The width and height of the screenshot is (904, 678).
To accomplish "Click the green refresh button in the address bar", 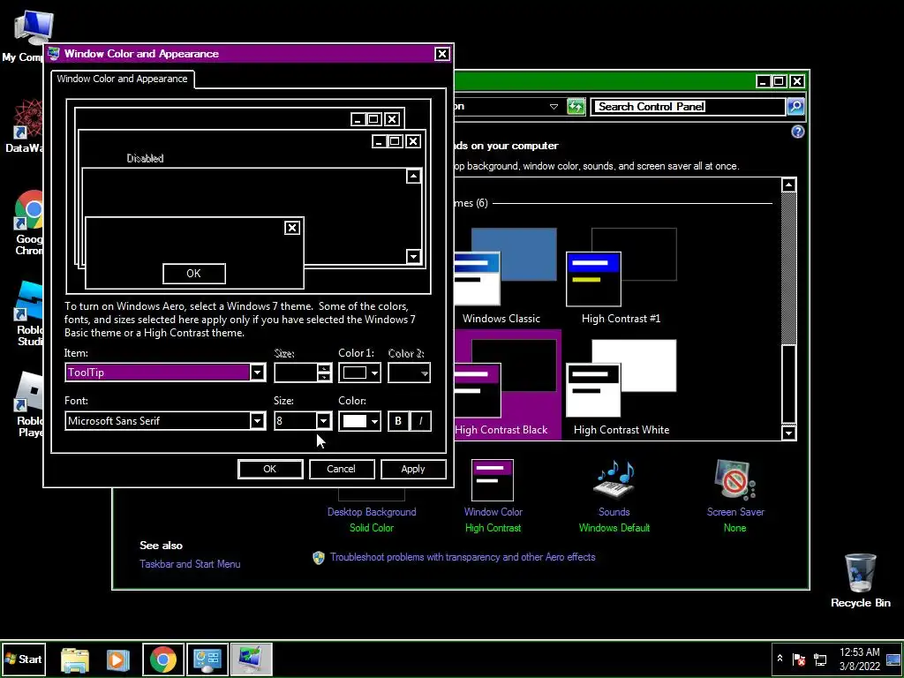I will [x=576, y=107].
